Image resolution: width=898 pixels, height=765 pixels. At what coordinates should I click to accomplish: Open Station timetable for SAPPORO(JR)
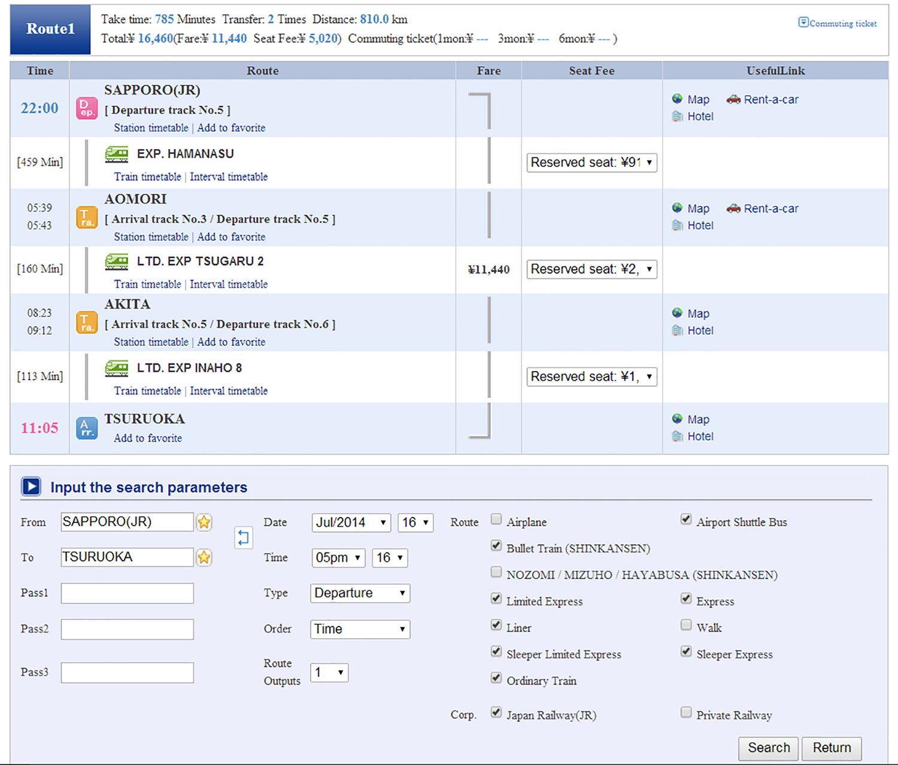[151, 128]
